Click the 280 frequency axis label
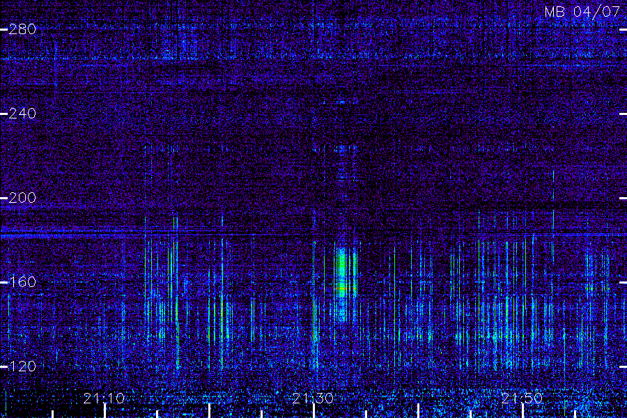The width and height of the screenshot is (627, 418). 22,29
